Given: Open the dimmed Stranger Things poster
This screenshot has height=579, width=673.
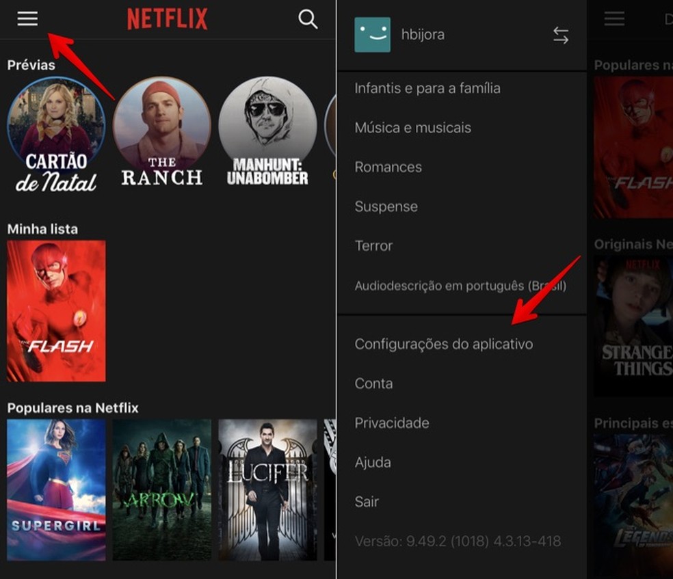Looking at the screenshot, I should coord(633,326).
